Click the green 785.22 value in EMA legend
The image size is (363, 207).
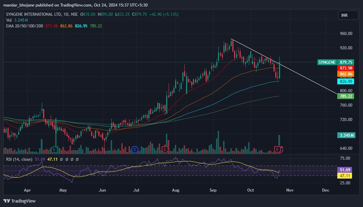(96, 26)
